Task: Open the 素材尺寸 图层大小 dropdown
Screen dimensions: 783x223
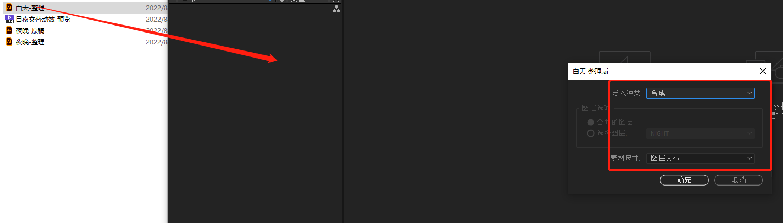Action: tap(700, 158)
